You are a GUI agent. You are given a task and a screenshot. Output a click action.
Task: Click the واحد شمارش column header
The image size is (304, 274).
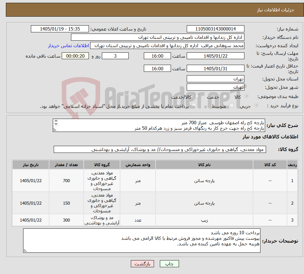tap(138, 165)
